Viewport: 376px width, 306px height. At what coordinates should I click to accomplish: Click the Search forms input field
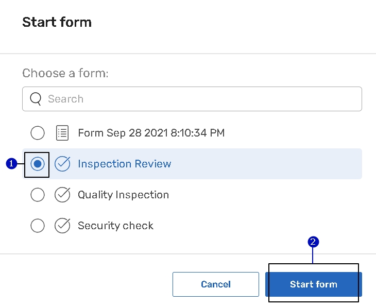pyautogui.click(x=201, y=99)
